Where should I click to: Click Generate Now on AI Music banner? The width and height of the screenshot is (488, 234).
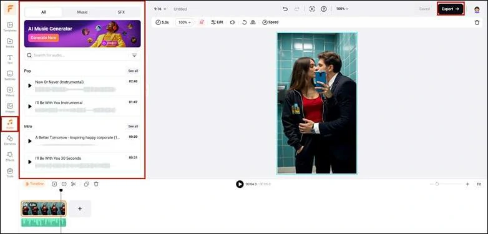43,37
